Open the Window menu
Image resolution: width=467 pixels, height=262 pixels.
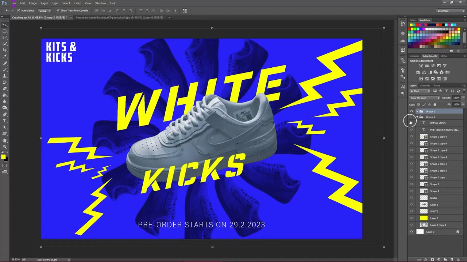[x=101, y=3]
